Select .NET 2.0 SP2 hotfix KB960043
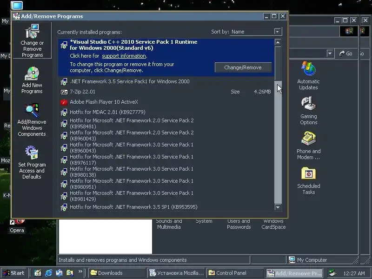The image size is (372, 279). [166, 135]
